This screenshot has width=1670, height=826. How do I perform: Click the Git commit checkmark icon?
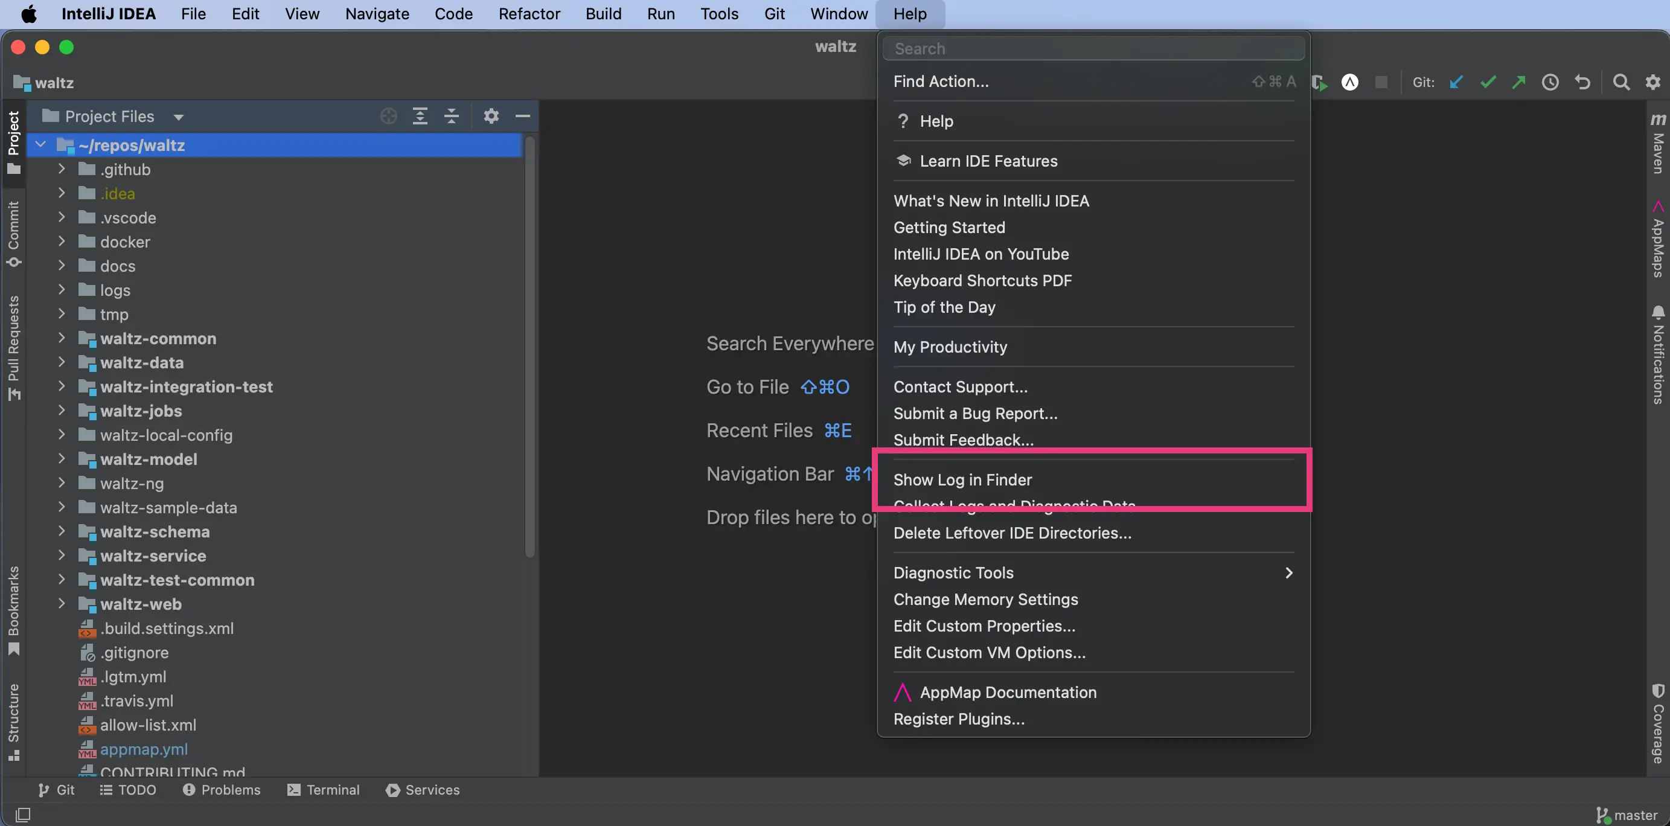point(1488,82)
